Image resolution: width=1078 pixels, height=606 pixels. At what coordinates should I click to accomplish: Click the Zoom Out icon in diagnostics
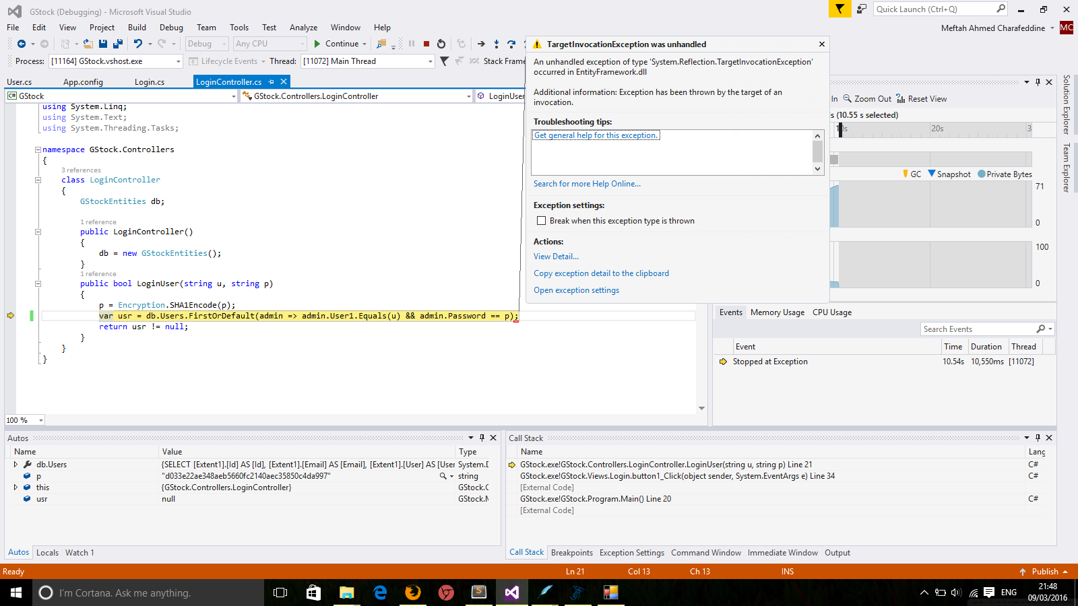pyautogui.click(x=848, y=99)
